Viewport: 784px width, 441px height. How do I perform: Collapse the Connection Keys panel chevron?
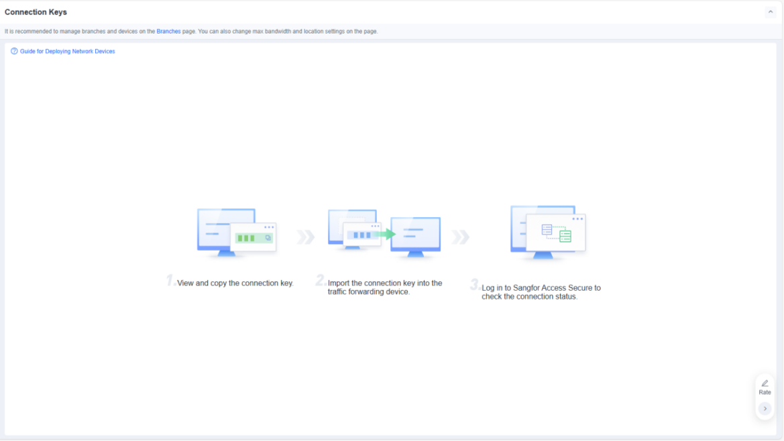click(770, 12)
